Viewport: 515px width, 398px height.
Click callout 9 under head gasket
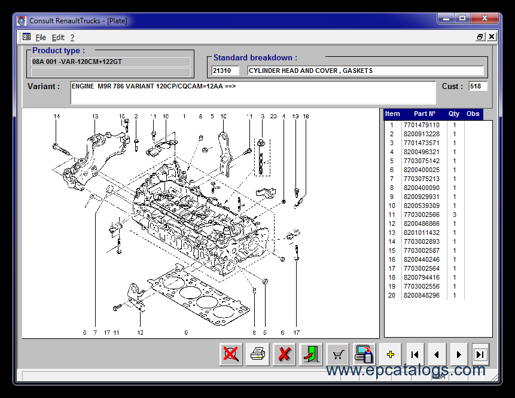click(186, 333)
